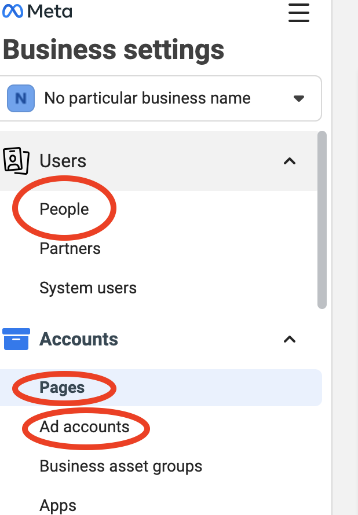Open Business asset groups

120,466
